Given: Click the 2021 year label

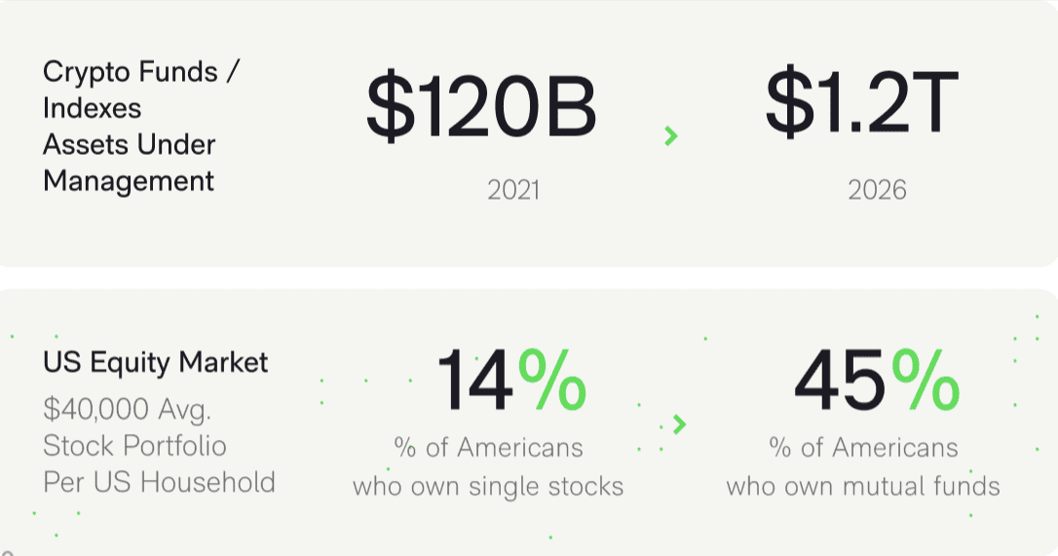Looking at the screenshot, I should coord(513,190).
